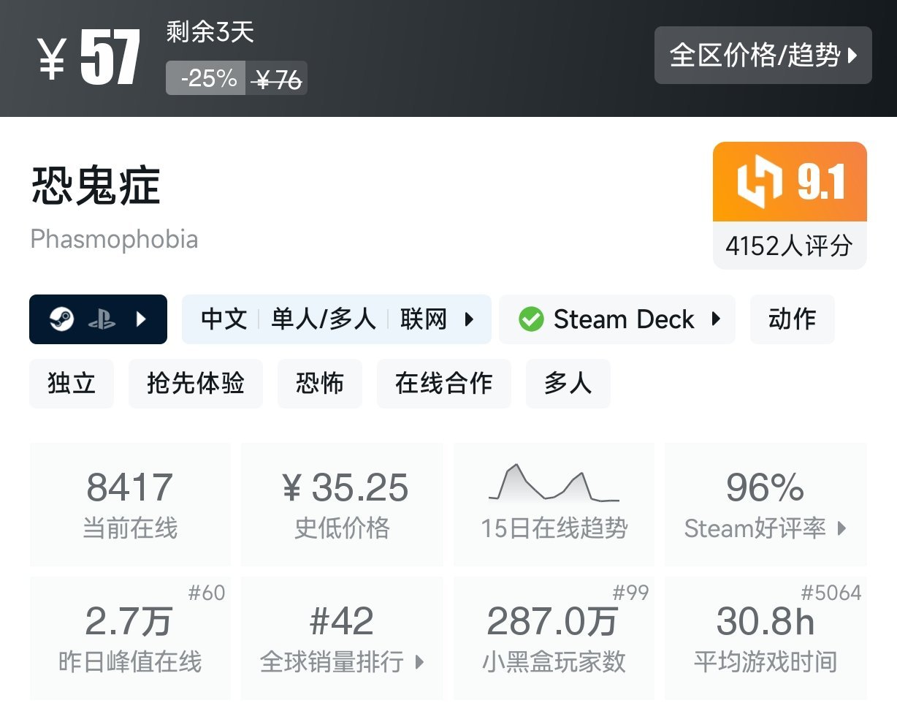Click the green Steam Deck verified checkmark
Screen dimensions: 897x703
(533, 319)
